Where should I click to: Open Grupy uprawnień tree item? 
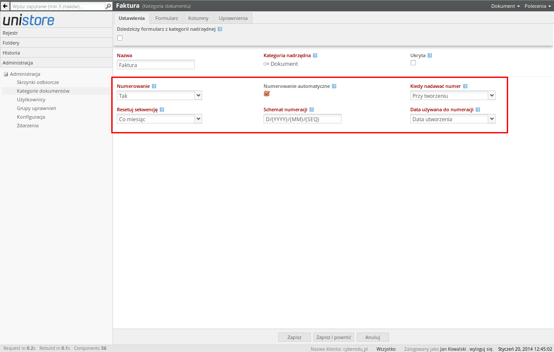(36, 108)
